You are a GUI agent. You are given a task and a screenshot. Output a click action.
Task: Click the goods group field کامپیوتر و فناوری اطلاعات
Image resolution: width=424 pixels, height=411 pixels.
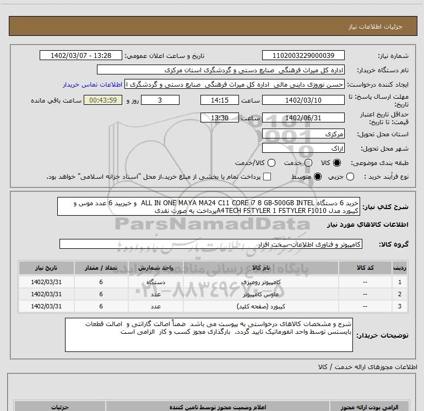click(211, 244)
